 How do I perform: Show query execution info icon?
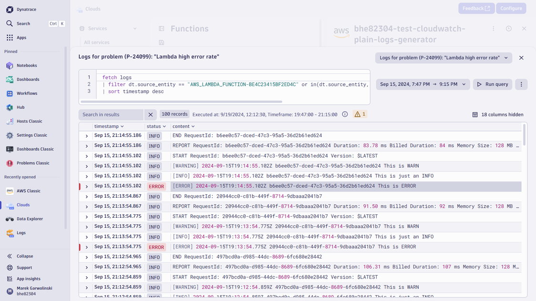(345, 114)
